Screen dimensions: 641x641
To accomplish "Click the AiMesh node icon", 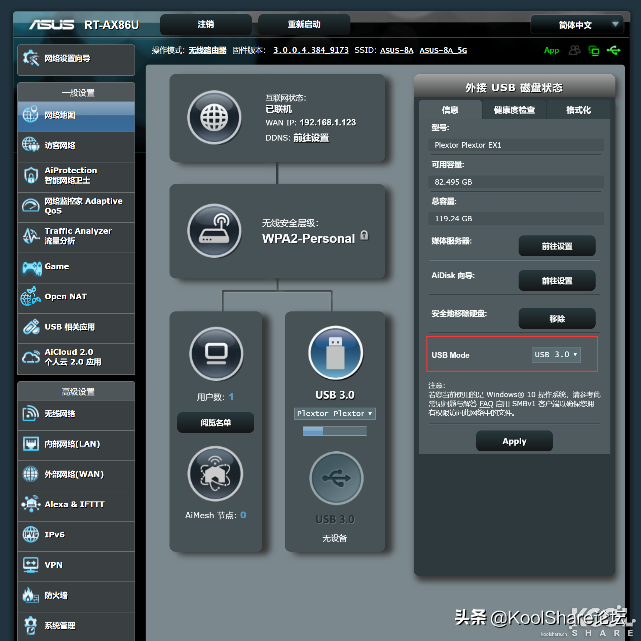I will coord(215,474).
